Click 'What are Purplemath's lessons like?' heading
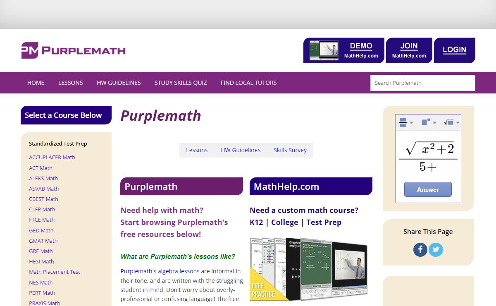Screen dimensions: 496x306 (x=178, y=256)
